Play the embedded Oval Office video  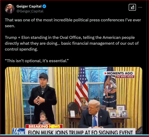(74, 101)
